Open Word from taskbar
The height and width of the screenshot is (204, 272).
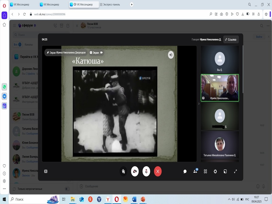pyautogui.click(x=134, y=199)
